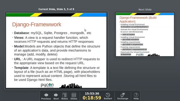Open Help in presenter console
Screen dimensions: 180x101
tap(136, 96)
